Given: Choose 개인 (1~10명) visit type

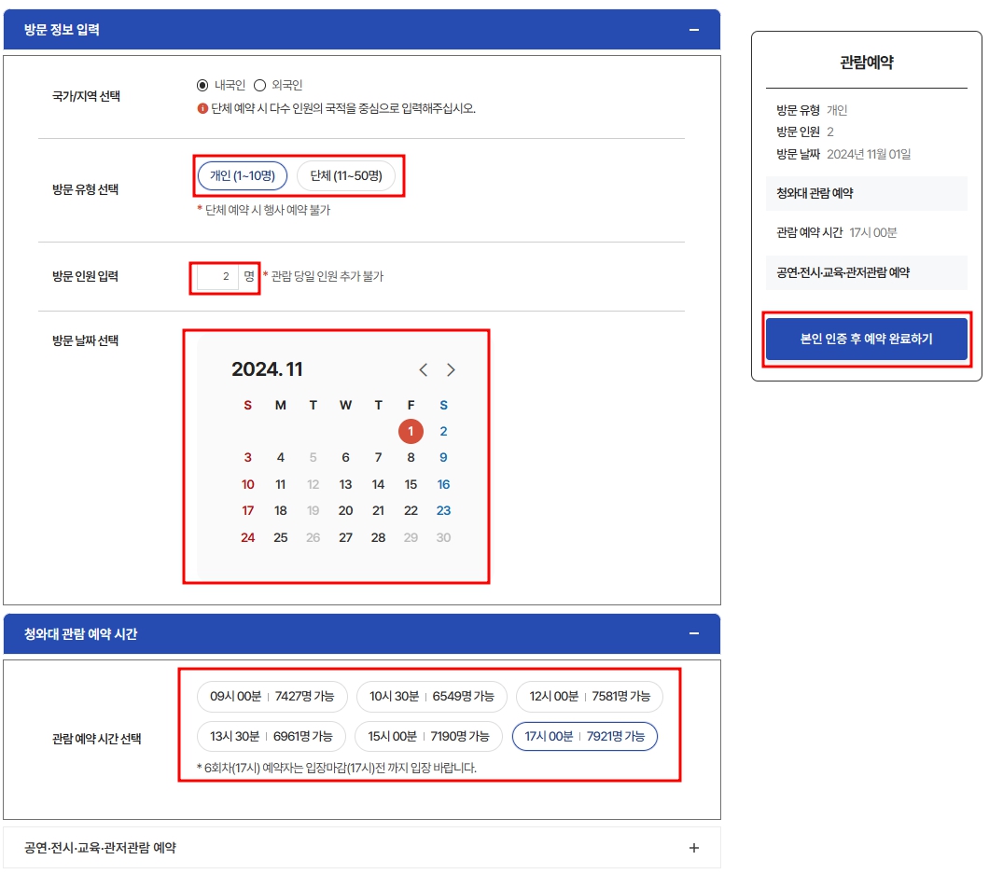Looking at the screenshot, I should [x=243, y=176].
